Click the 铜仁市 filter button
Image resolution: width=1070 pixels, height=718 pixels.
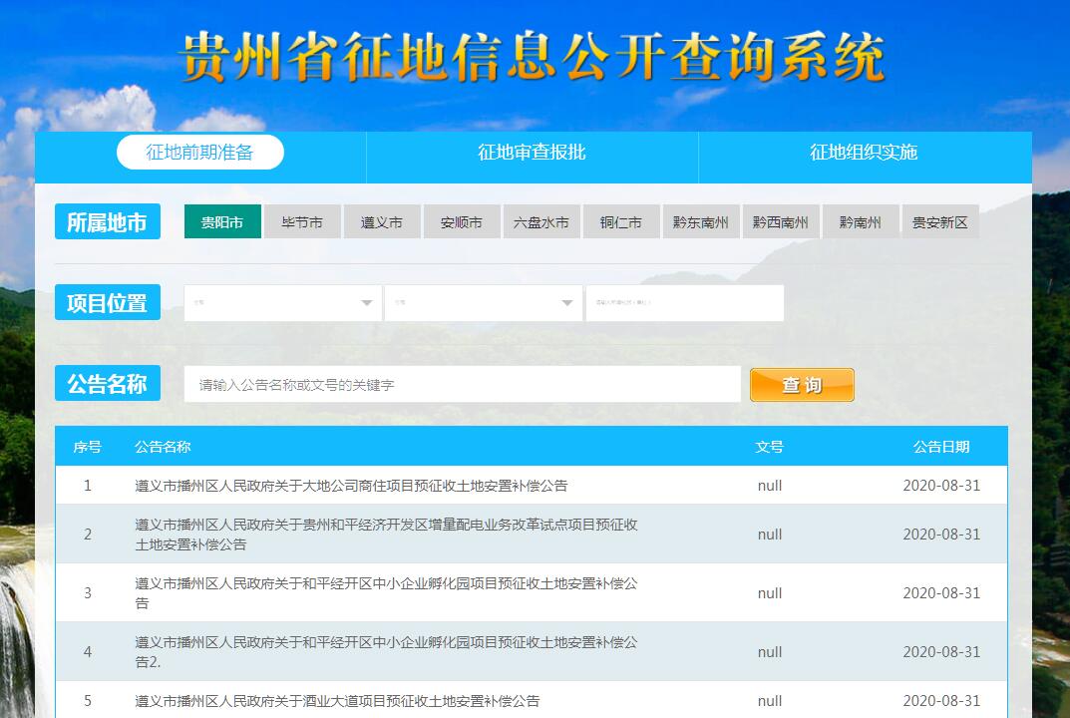pyautogui.click(x=621, y=221)
